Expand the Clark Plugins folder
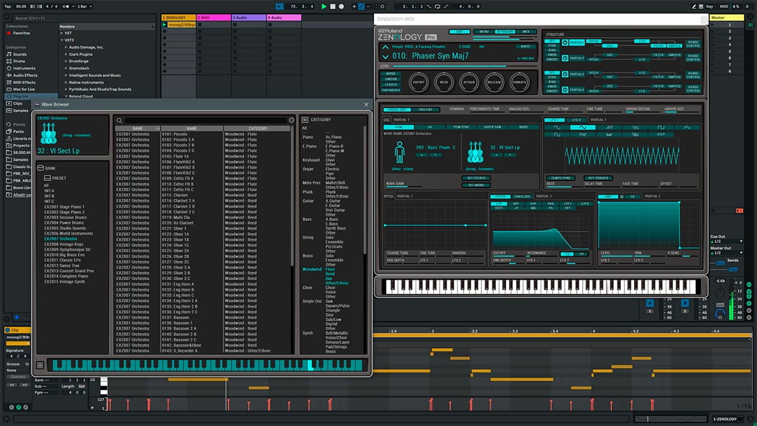 (66, 54)
